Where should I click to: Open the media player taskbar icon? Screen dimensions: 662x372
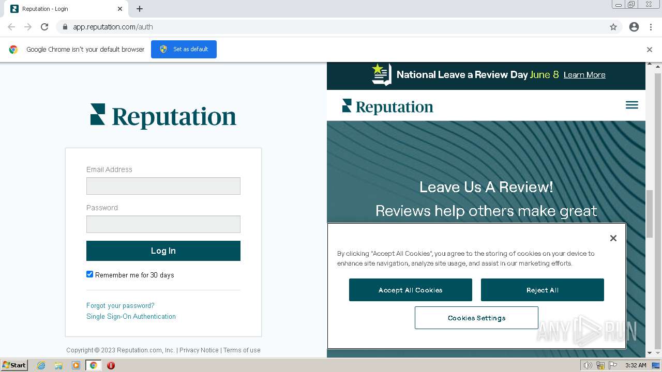[76, 365]
